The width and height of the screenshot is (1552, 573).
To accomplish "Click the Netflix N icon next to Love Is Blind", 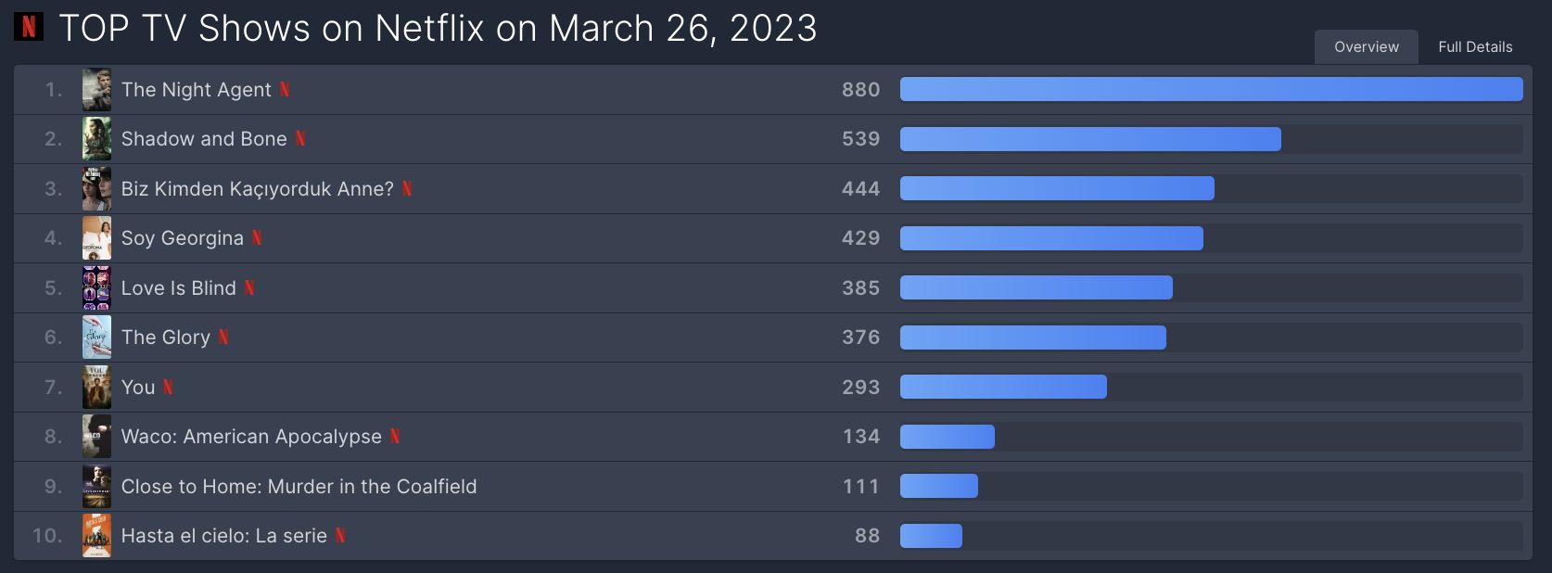I will (249, 288).
